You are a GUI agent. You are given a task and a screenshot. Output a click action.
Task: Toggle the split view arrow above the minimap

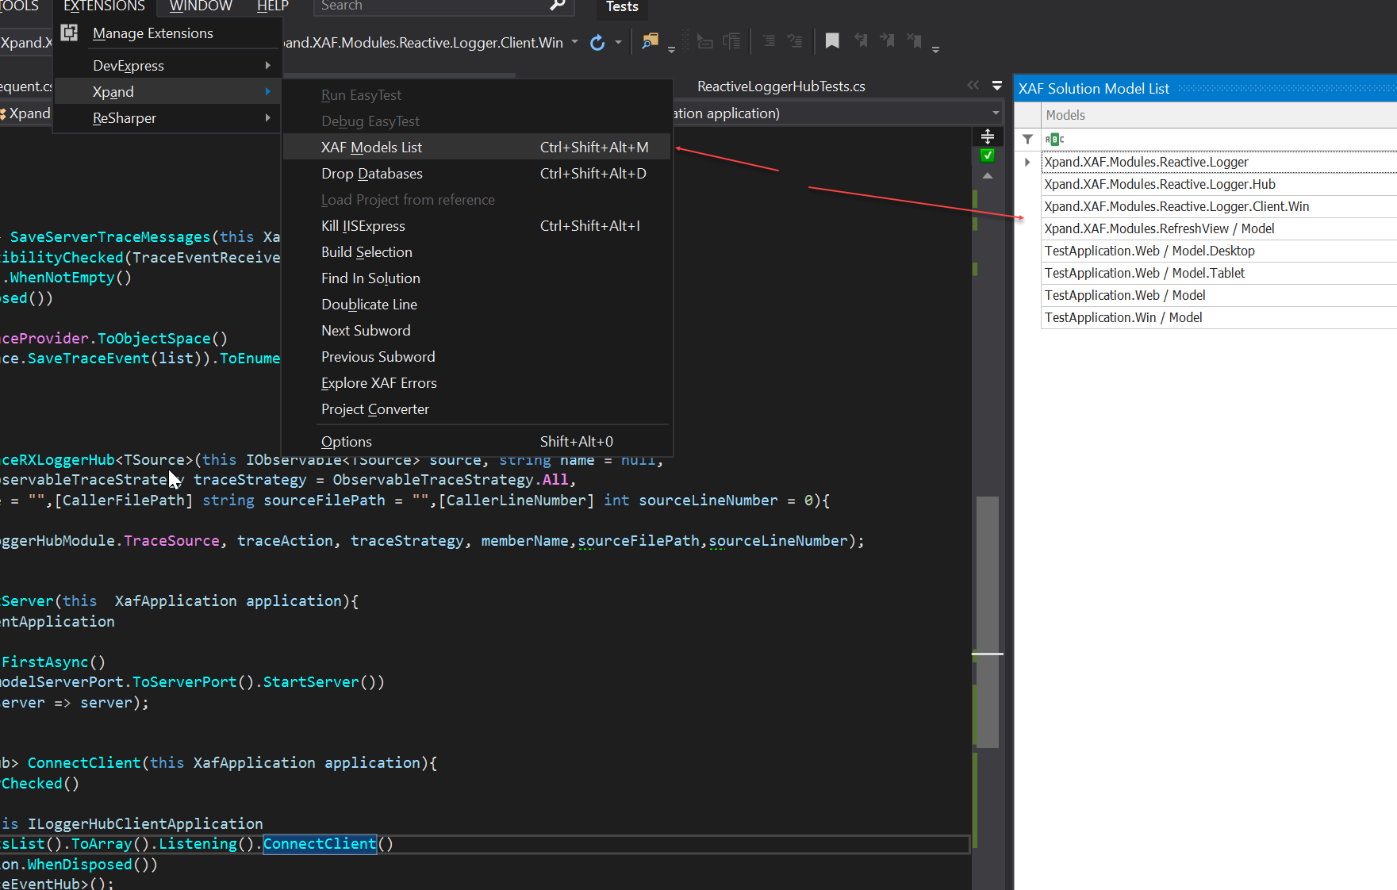click(x=988, y=136)
